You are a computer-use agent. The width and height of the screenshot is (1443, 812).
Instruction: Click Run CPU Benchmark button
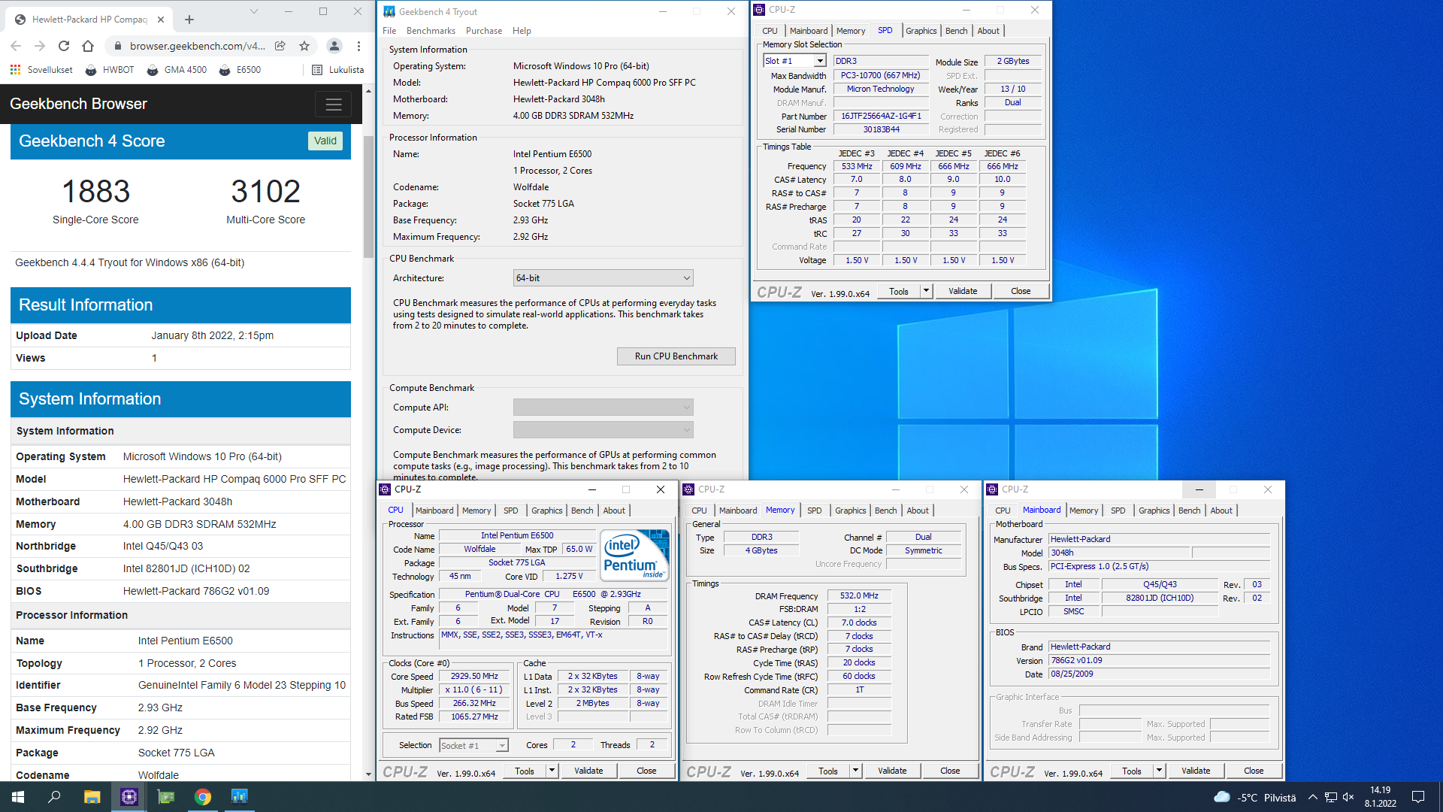(x=676, y=356)
